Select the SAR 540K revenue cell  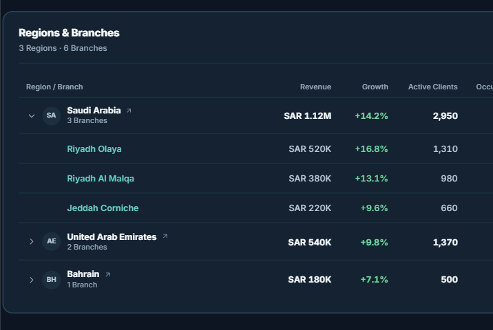309,243
